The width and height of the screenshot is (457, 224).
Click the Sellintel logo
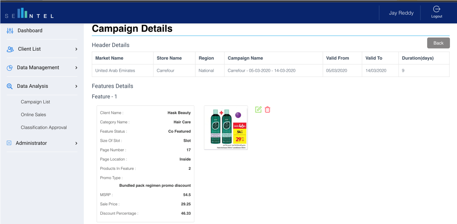[29, 14]
